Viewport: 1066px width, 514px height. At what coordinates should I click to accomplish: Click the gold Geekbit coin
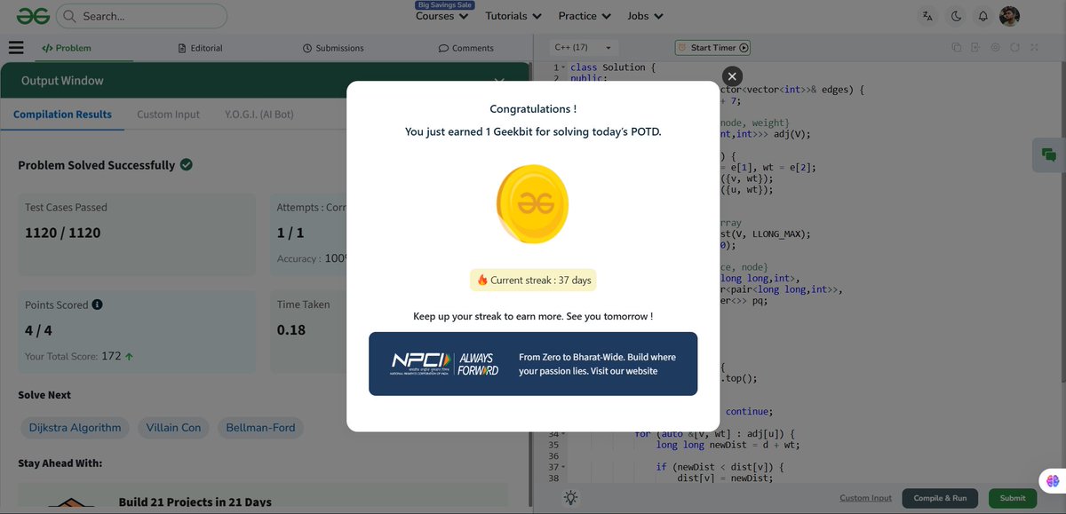pos(532,204)
